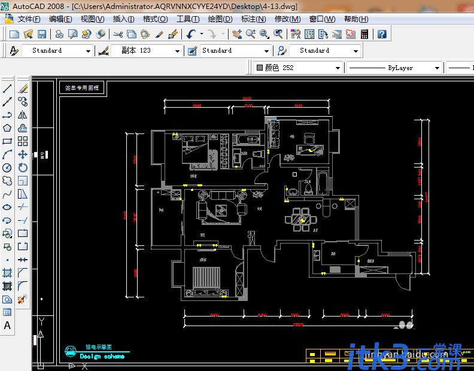Open the 格式(O) menu

[x=155, y=19]
